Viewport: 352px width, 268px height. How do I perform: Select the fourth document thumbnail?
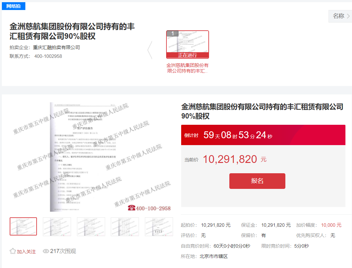click(125, 226)
